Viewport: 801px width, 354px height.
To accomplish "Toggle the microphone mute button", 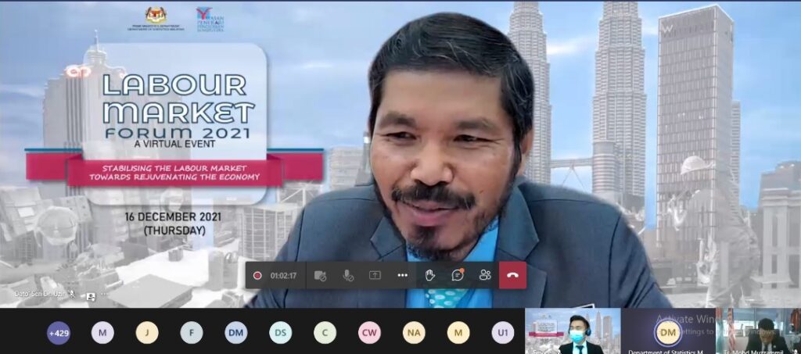I will coord(347,275).
